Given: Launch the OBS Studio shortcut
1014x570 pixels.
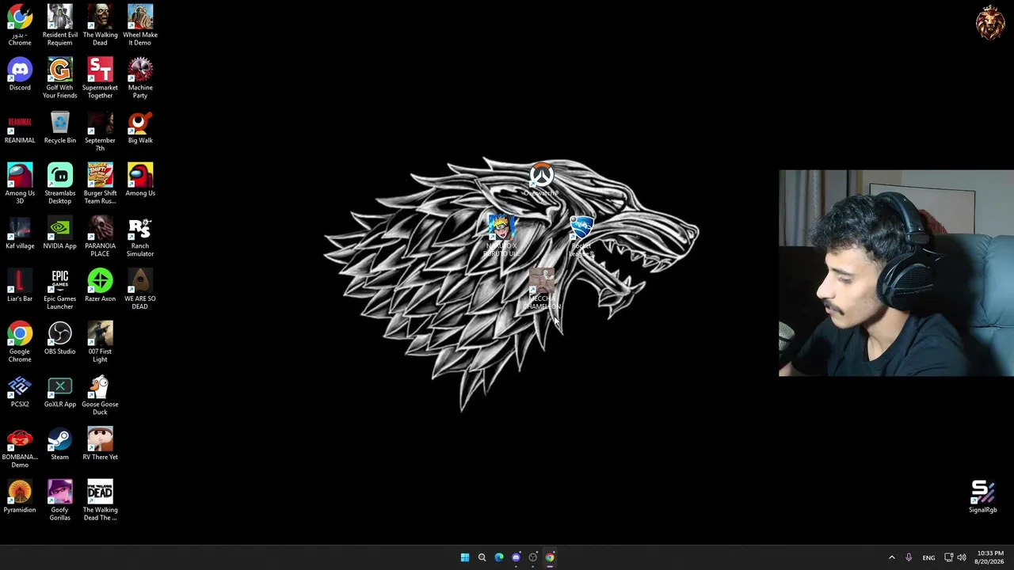Looking at the screenshot, I should click(60, 339).
